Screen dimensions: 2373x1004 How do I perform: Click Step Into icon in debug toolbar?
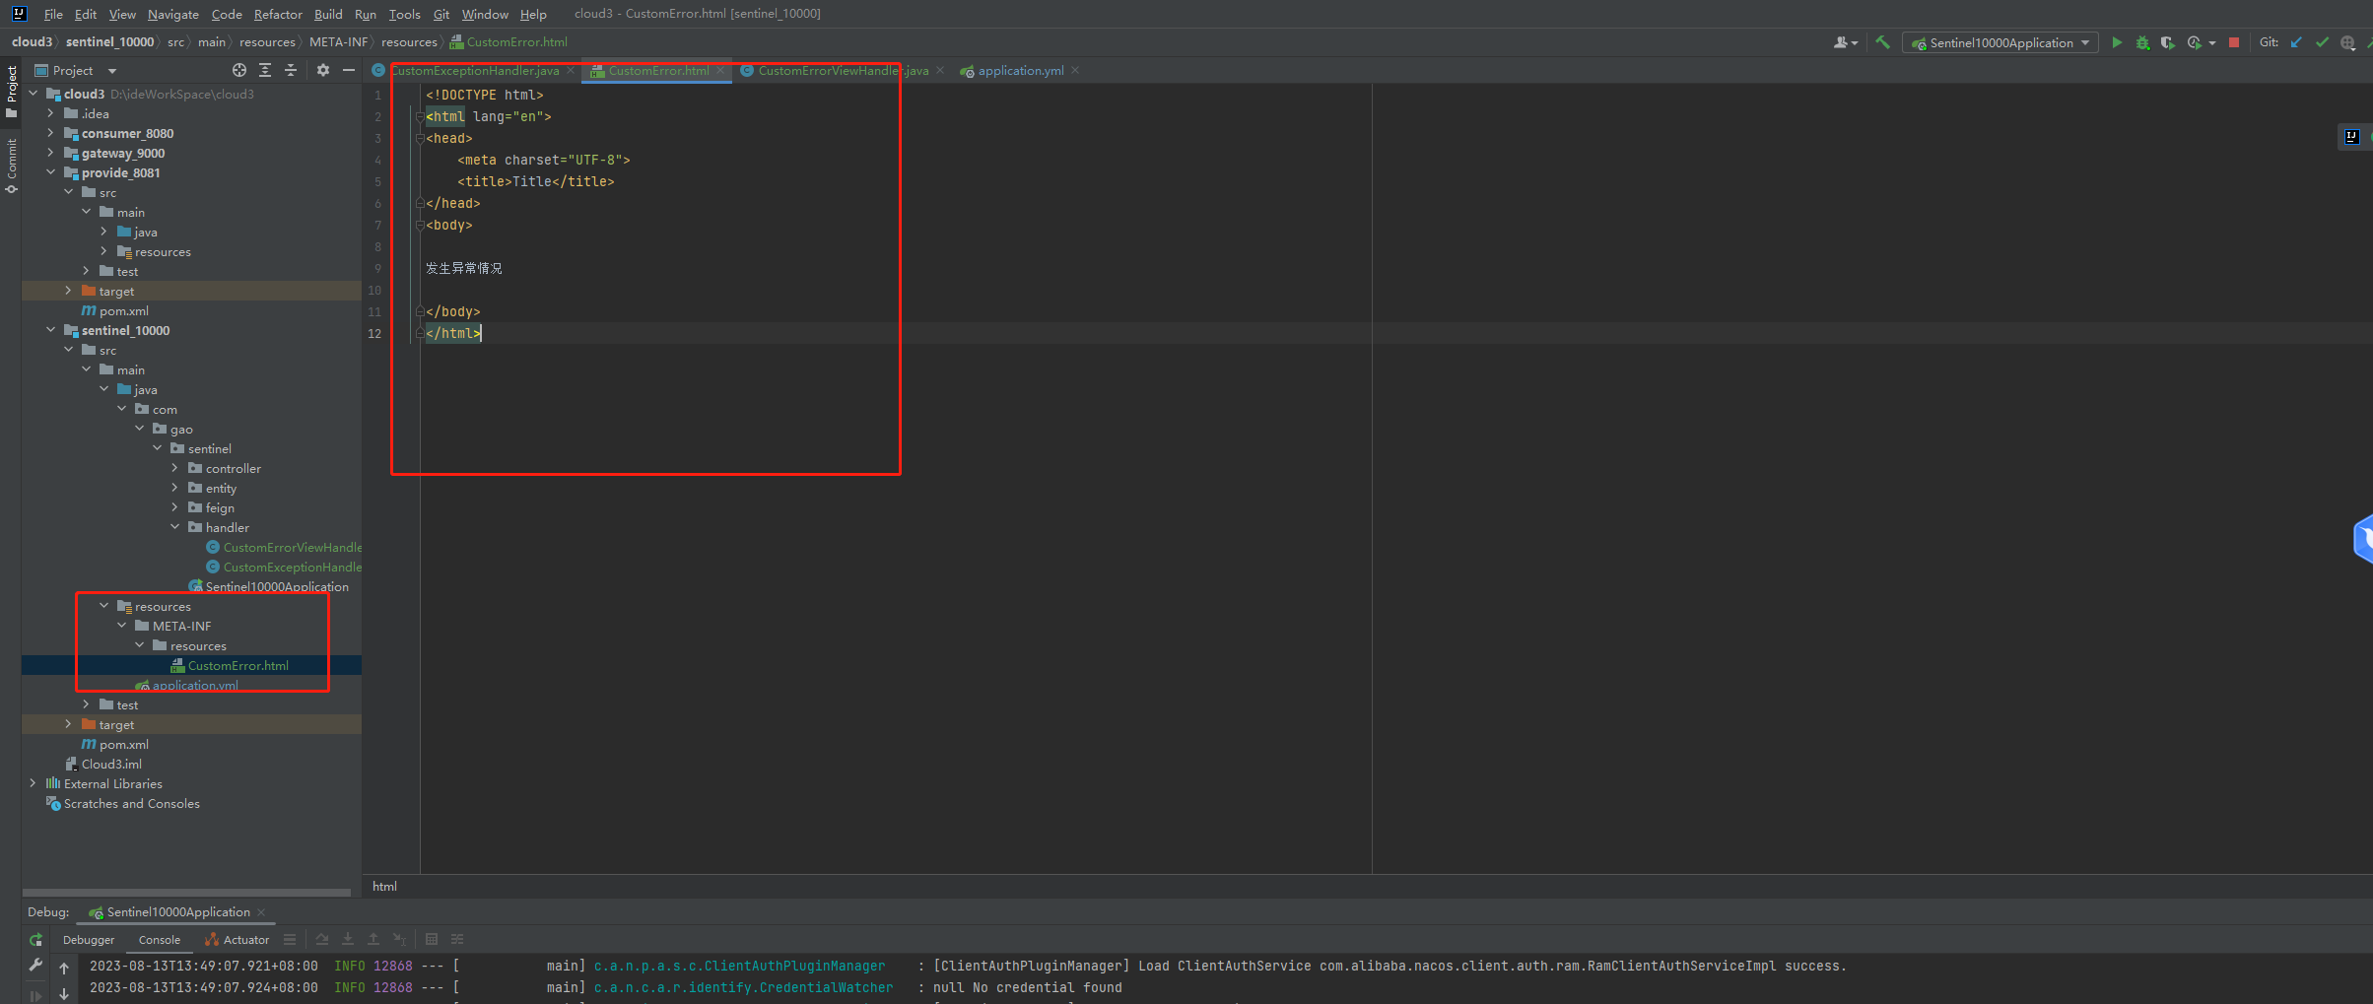tap(348, 940)
